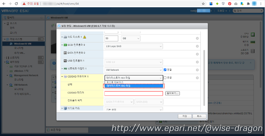Go back in browser history

(4, 4)
